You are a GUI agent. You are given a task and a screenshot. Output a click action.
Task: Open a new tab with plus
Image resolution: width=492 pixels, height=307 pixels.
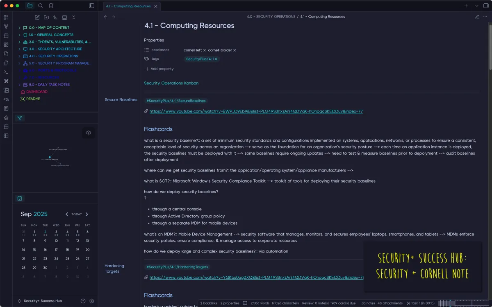(x=466, y=6)
